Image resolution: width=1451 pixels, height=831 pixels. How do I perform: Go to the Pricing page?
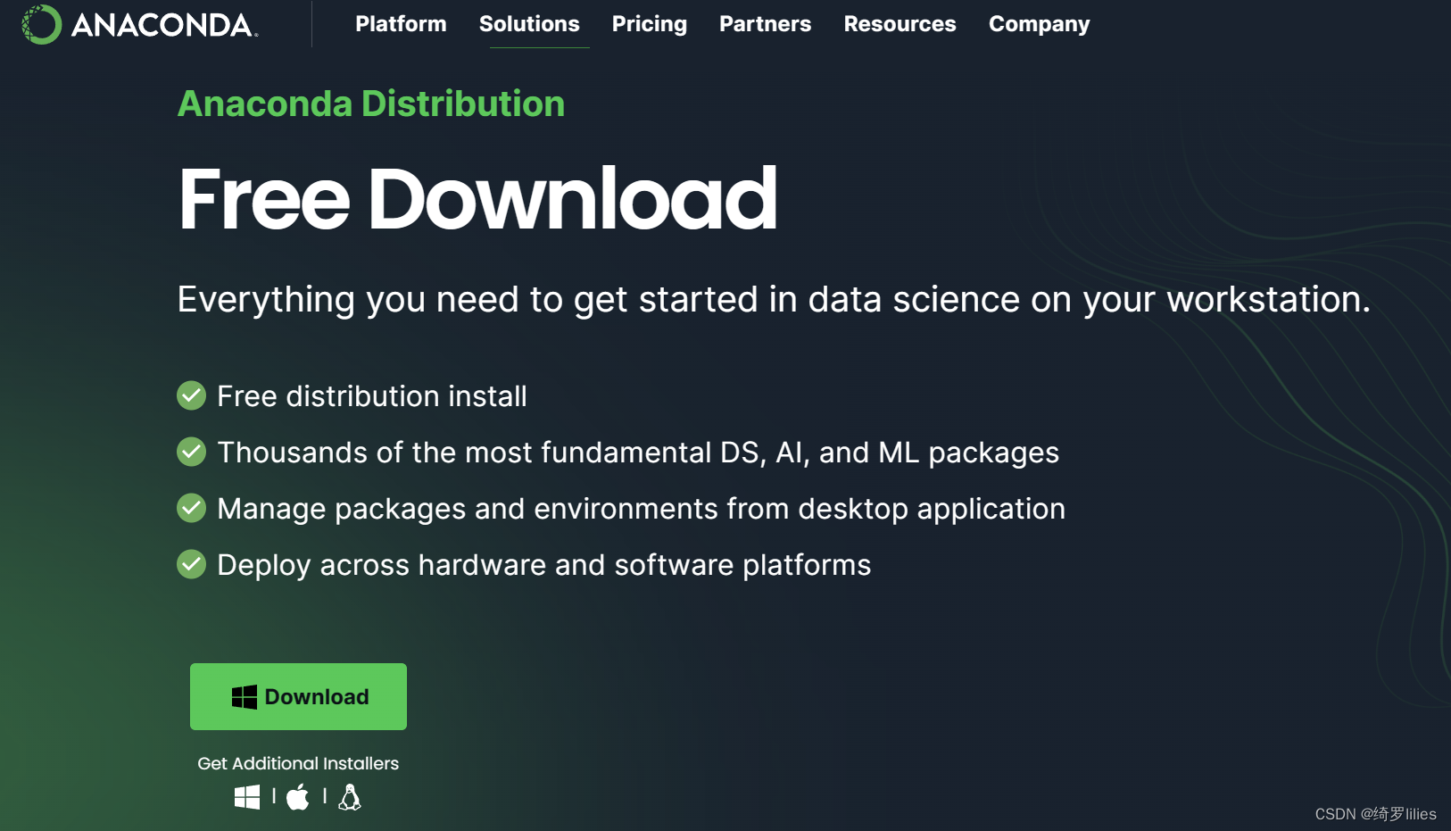650,24
